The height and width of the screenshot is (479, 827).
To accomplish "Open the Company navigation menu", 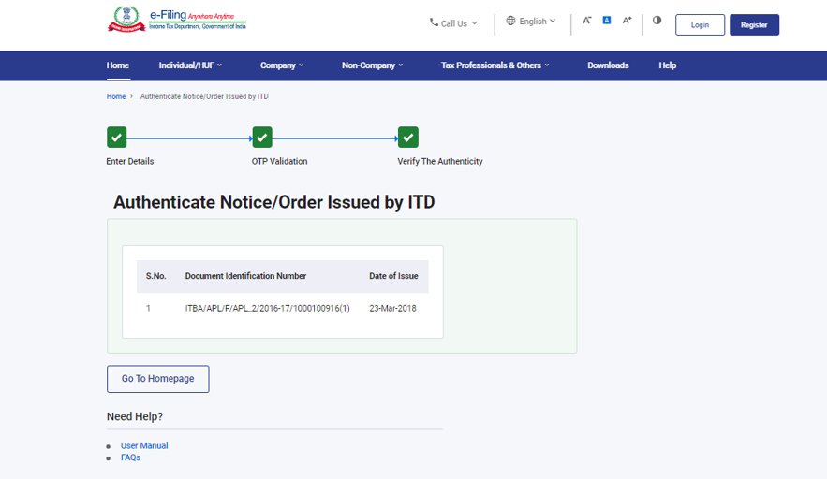I will (282, 65).
